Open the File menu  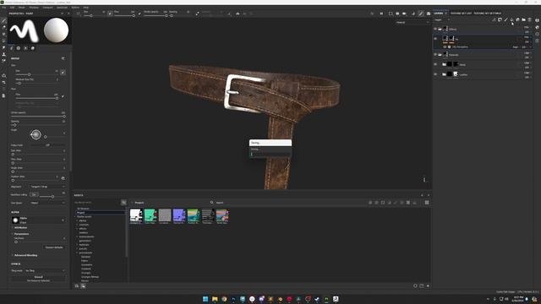click(3, 8)
